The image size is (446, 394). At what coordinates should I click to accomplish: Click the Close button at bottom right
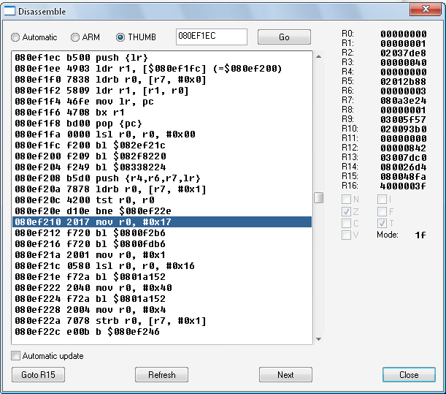coord(409,375)
